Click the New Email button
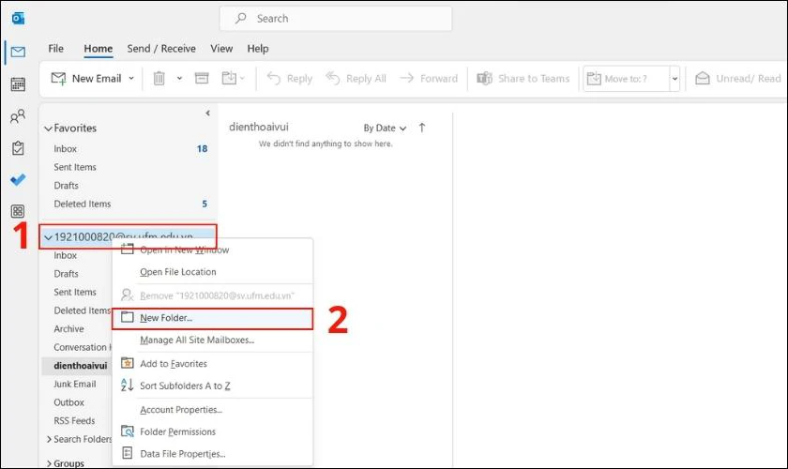The width and height of the screenshot is (788, 469). pos(86,79)
